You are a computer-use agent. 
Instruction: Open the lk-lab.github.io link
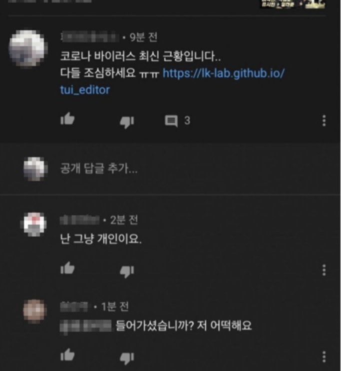(x=224, y=73)
